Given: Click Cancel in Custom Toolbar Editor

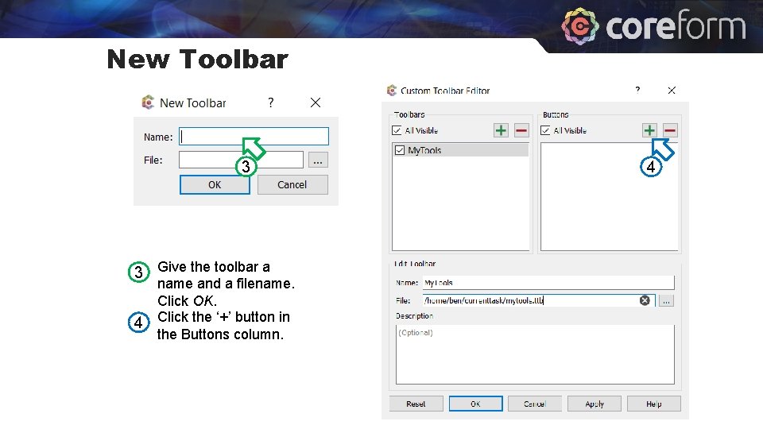Looking at the screenshot, I should tap(535, 404).
